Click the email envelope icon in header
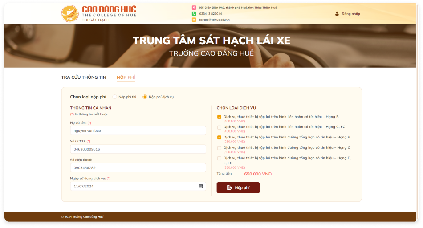Screen dimensions: 423x228 click(194, 20)
